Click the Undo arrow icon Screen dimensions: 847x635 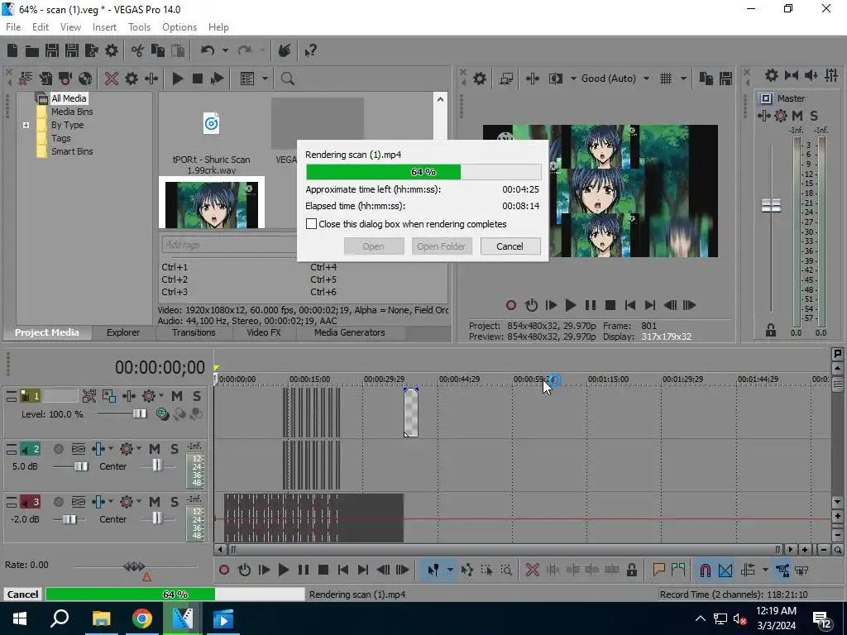click(208, 50)
